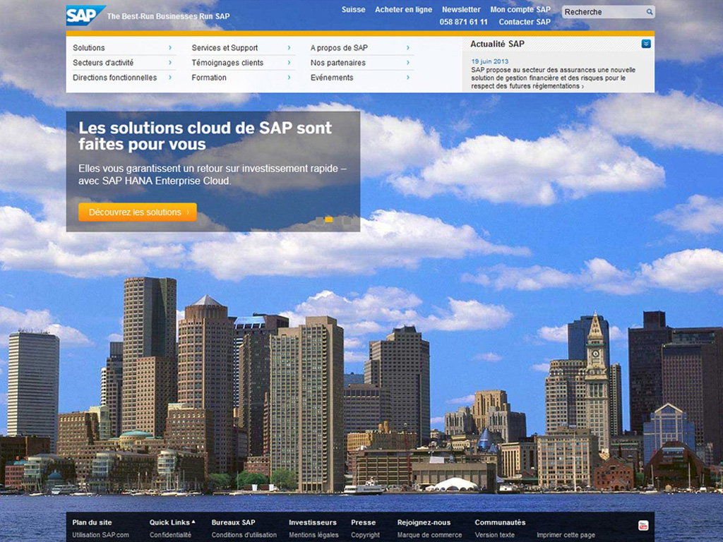723x542 pixels.
Task: Open the Suisse country selector
Action: (353, 10)
